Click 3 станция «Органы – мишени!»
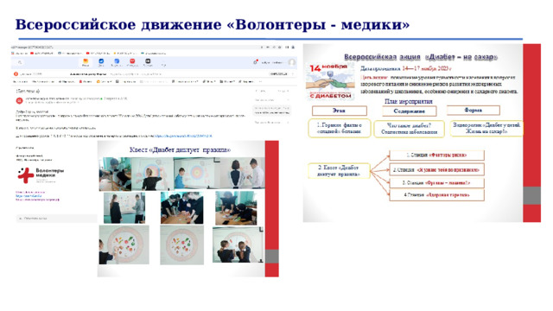This screenshot has height=311, width=553. tap(436, 183)
